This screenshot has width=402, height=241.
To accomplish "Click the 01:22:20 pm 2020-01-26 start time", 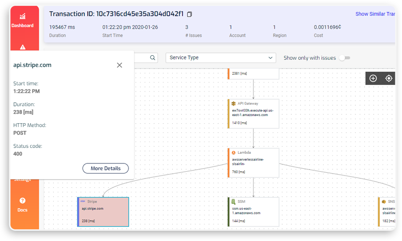I will [x=130, y=27].
